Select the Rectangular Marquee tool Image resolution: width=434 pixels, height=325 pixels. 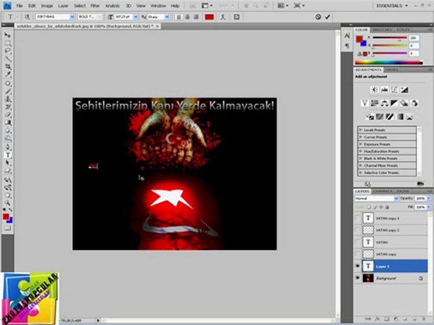pos(8,43)
